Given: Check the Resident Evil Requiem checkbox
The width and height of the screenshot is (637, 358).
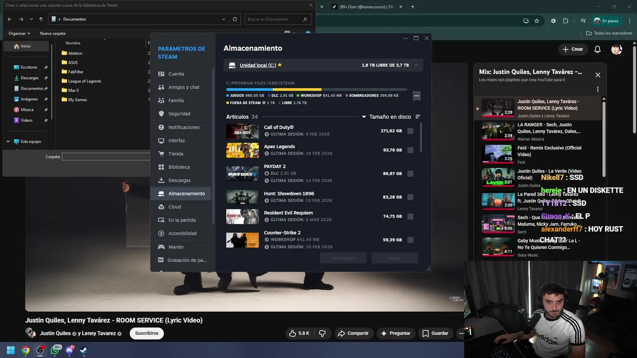Looking at the screenshot, I should click(x=410, y=216).
